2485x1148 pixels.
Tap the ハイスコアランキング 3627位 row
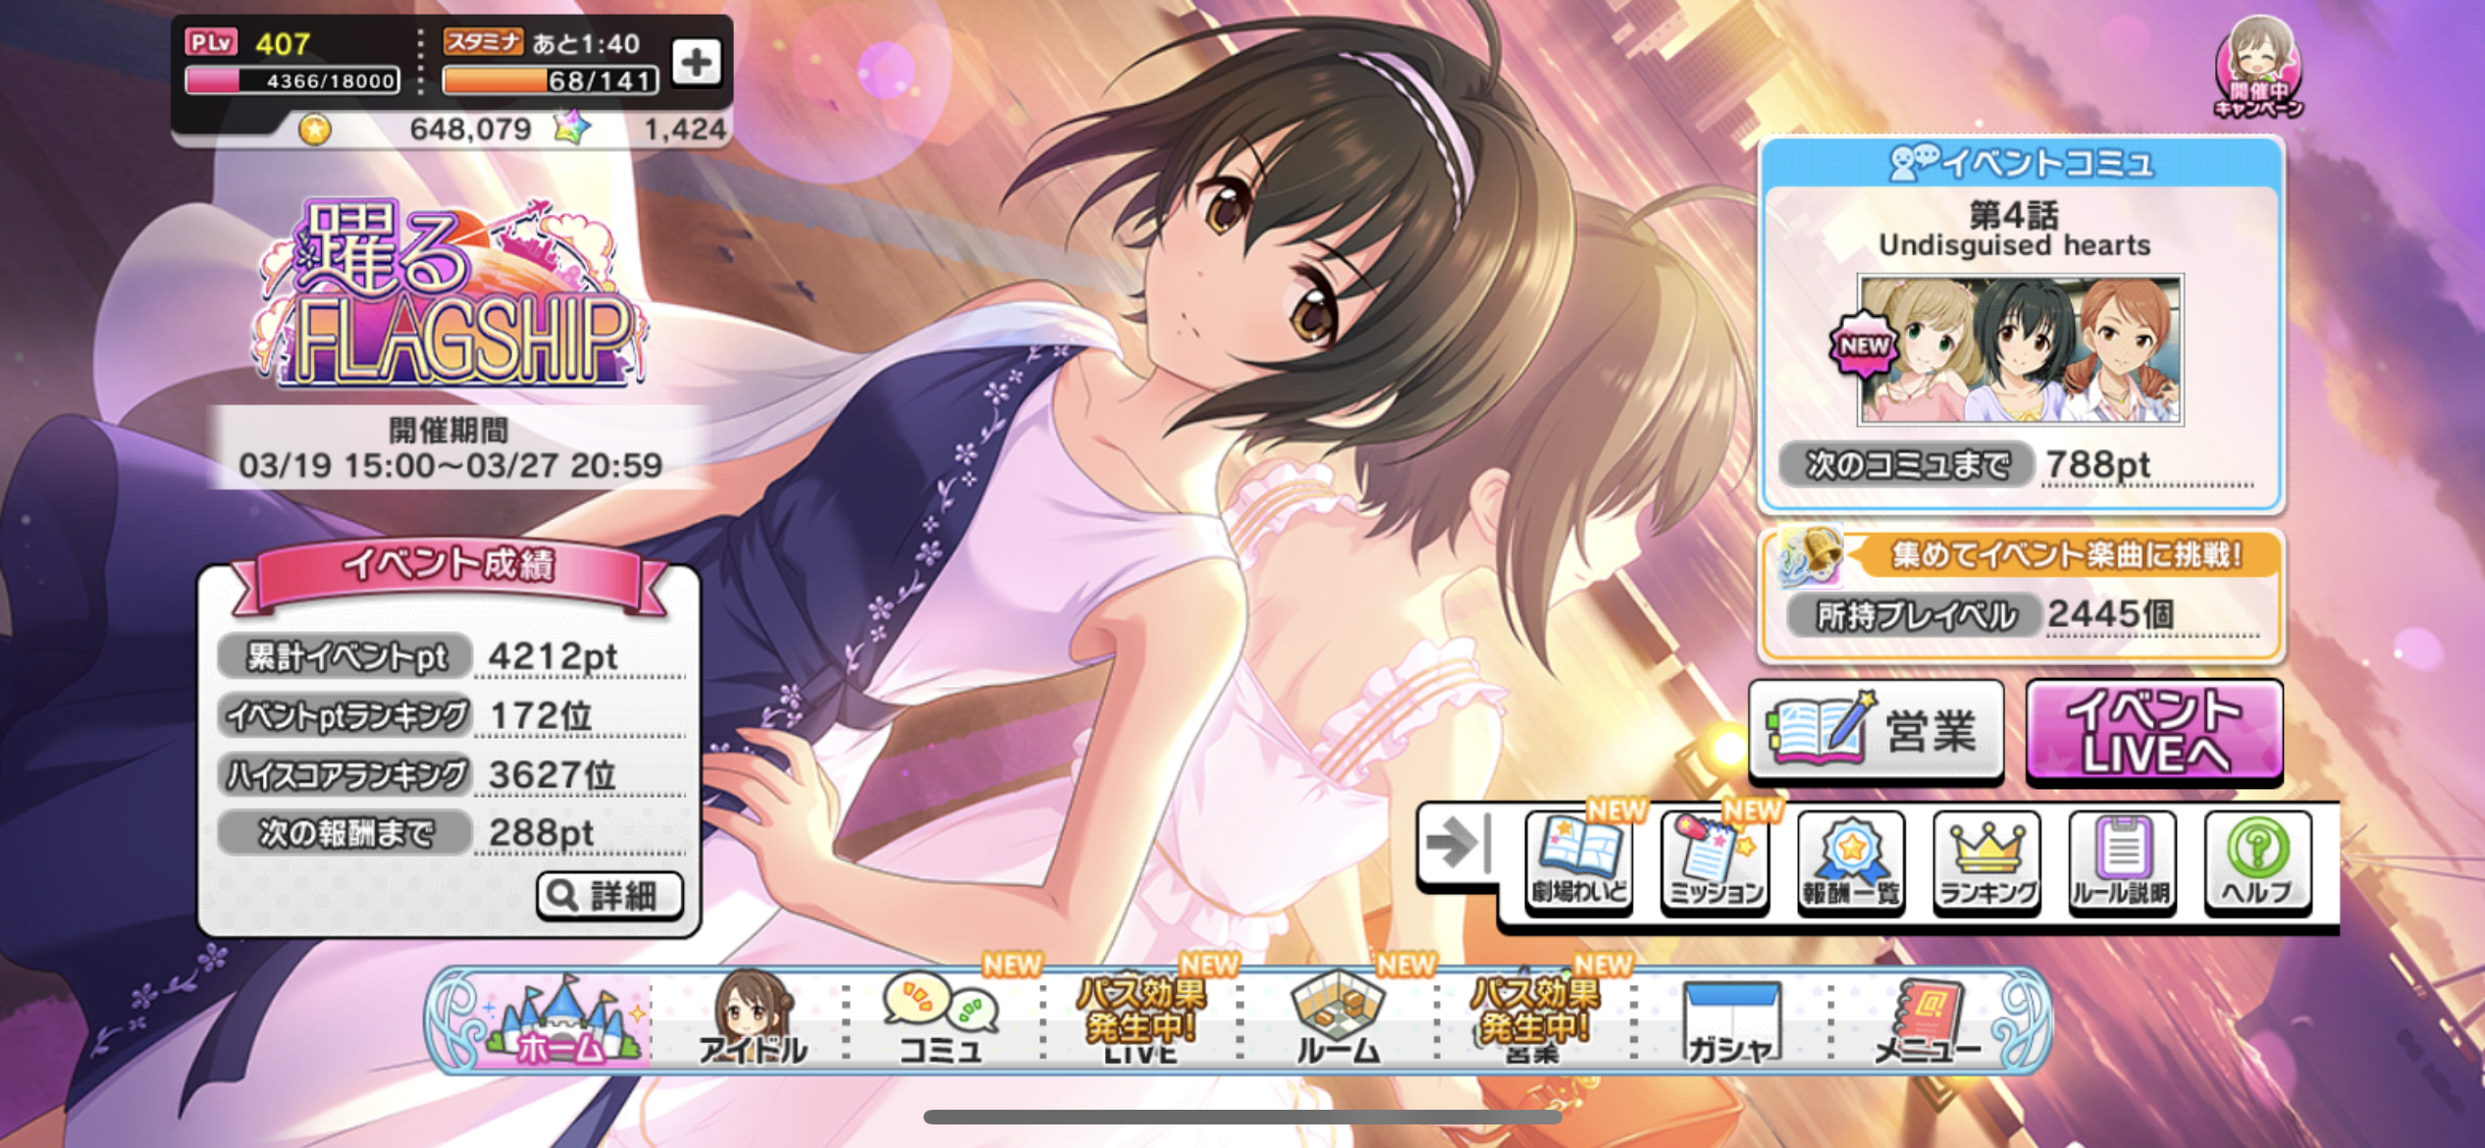[450, 774]
